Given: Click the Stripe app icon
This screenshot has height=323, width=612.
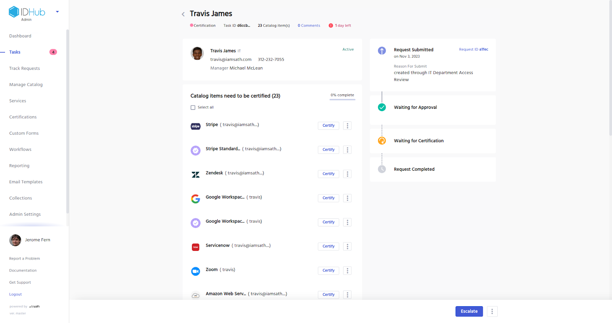Looking at the screenshot, I should (x=195, y=126).
